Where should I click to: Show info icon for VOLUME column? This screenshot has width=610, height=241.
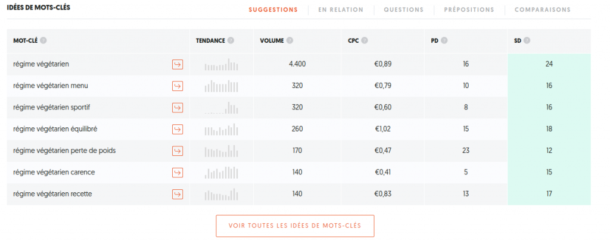click(290, 41)
